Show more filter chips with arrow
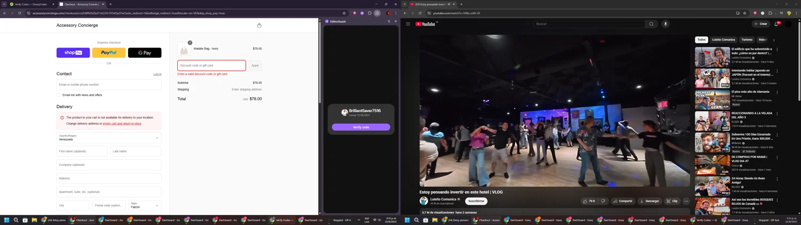Image resolution: width=801 pixels, height=225 pixels. tap(774, 40)
